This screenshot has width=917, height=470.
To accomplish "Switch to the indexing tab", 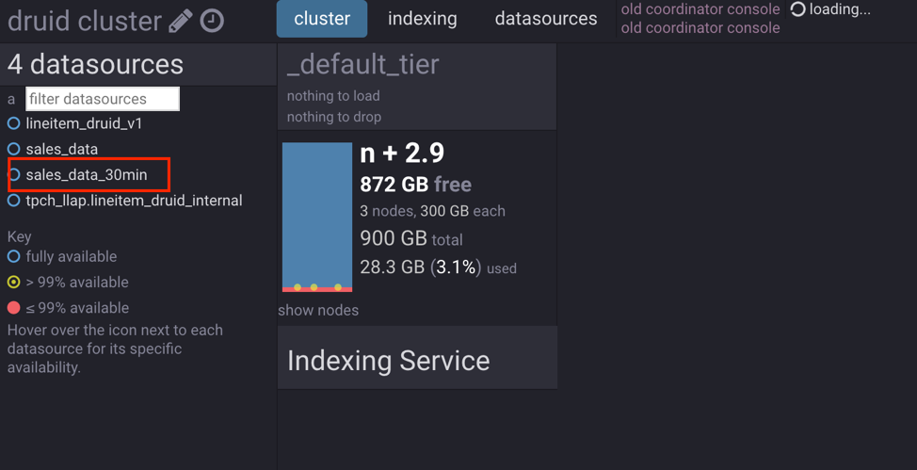I will pyautogui.click(x=422, y=19).
